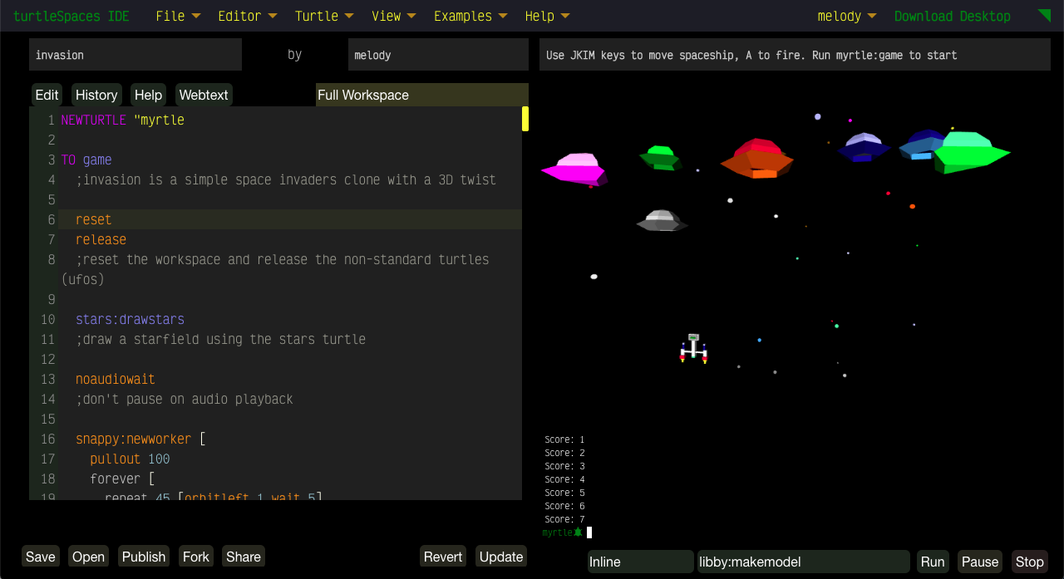
Task: Click the purple-blue UFO
Action: 864,147
